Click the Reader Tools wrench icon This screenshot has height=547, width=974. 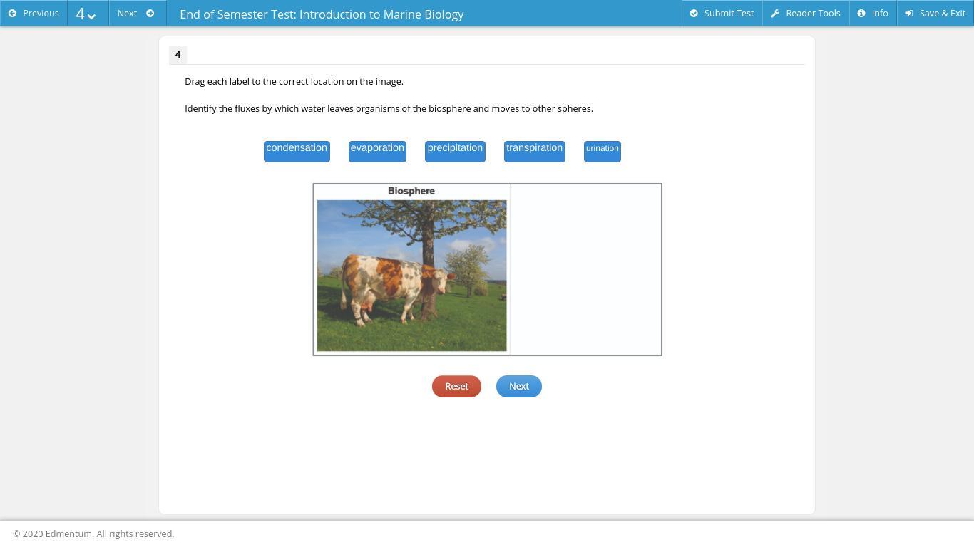point(775,14)
